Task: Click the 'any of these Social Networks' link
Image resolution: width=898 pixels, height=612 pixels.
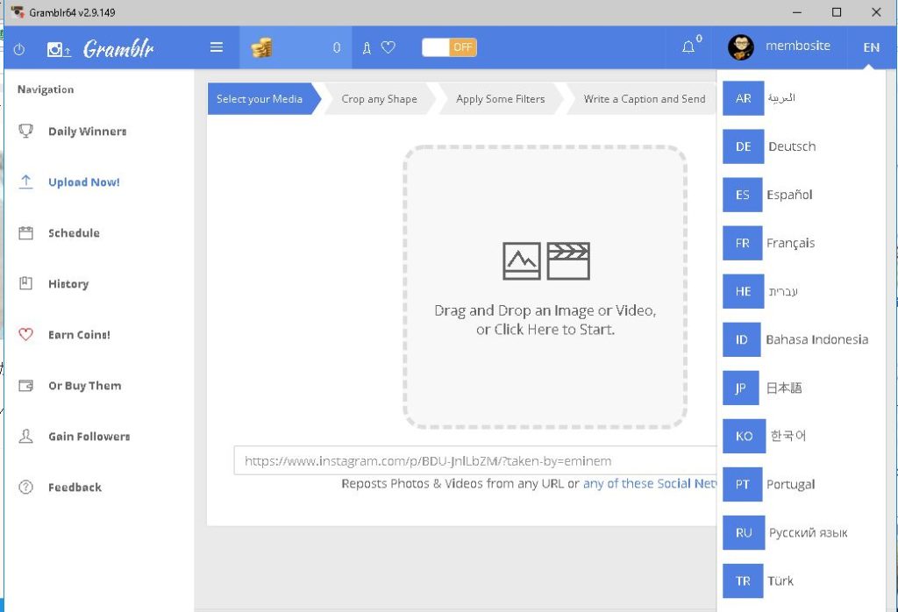Action: [650, 484]
